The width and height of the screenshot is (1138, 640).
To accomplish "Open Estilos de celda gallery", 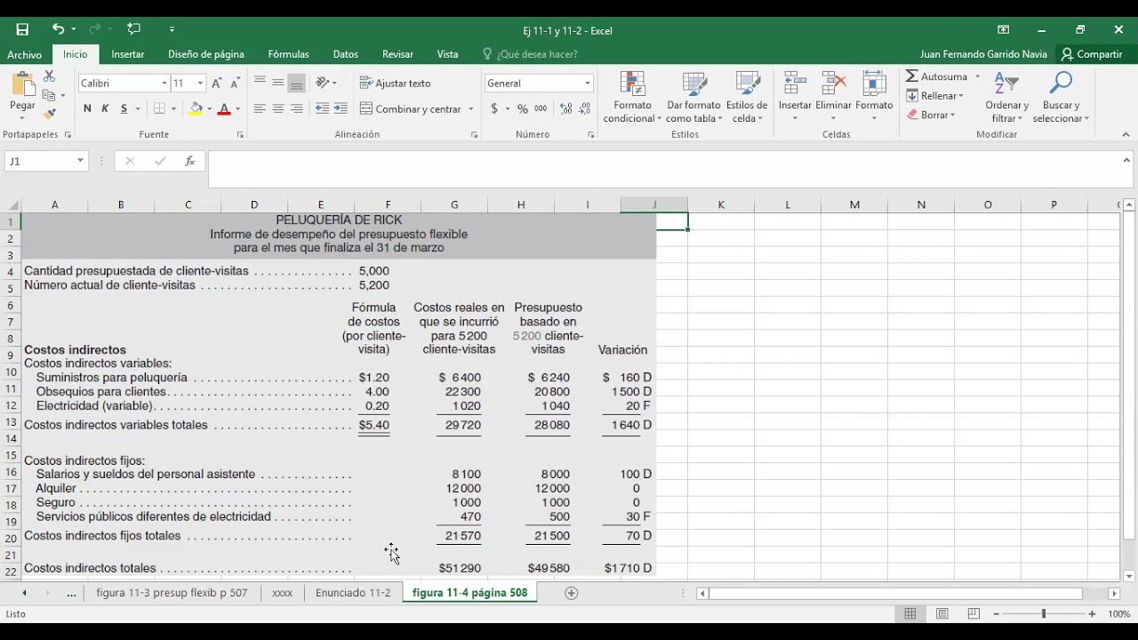I will (x=747, y=98).
